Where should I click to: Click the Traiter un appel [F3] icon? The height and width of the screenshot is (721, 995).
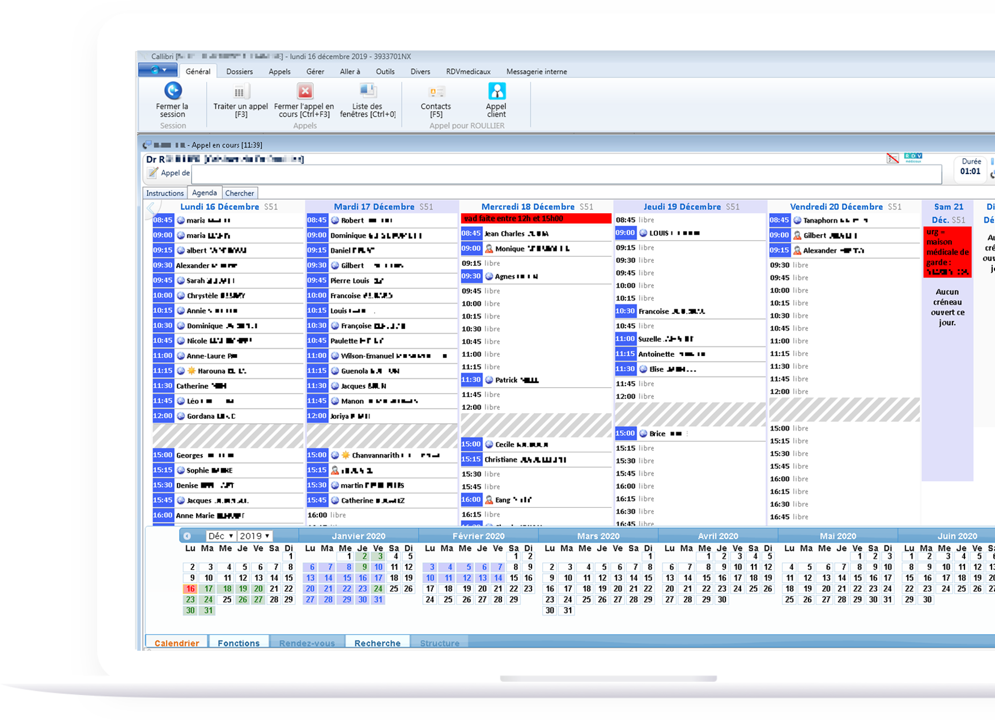(240, 91)
